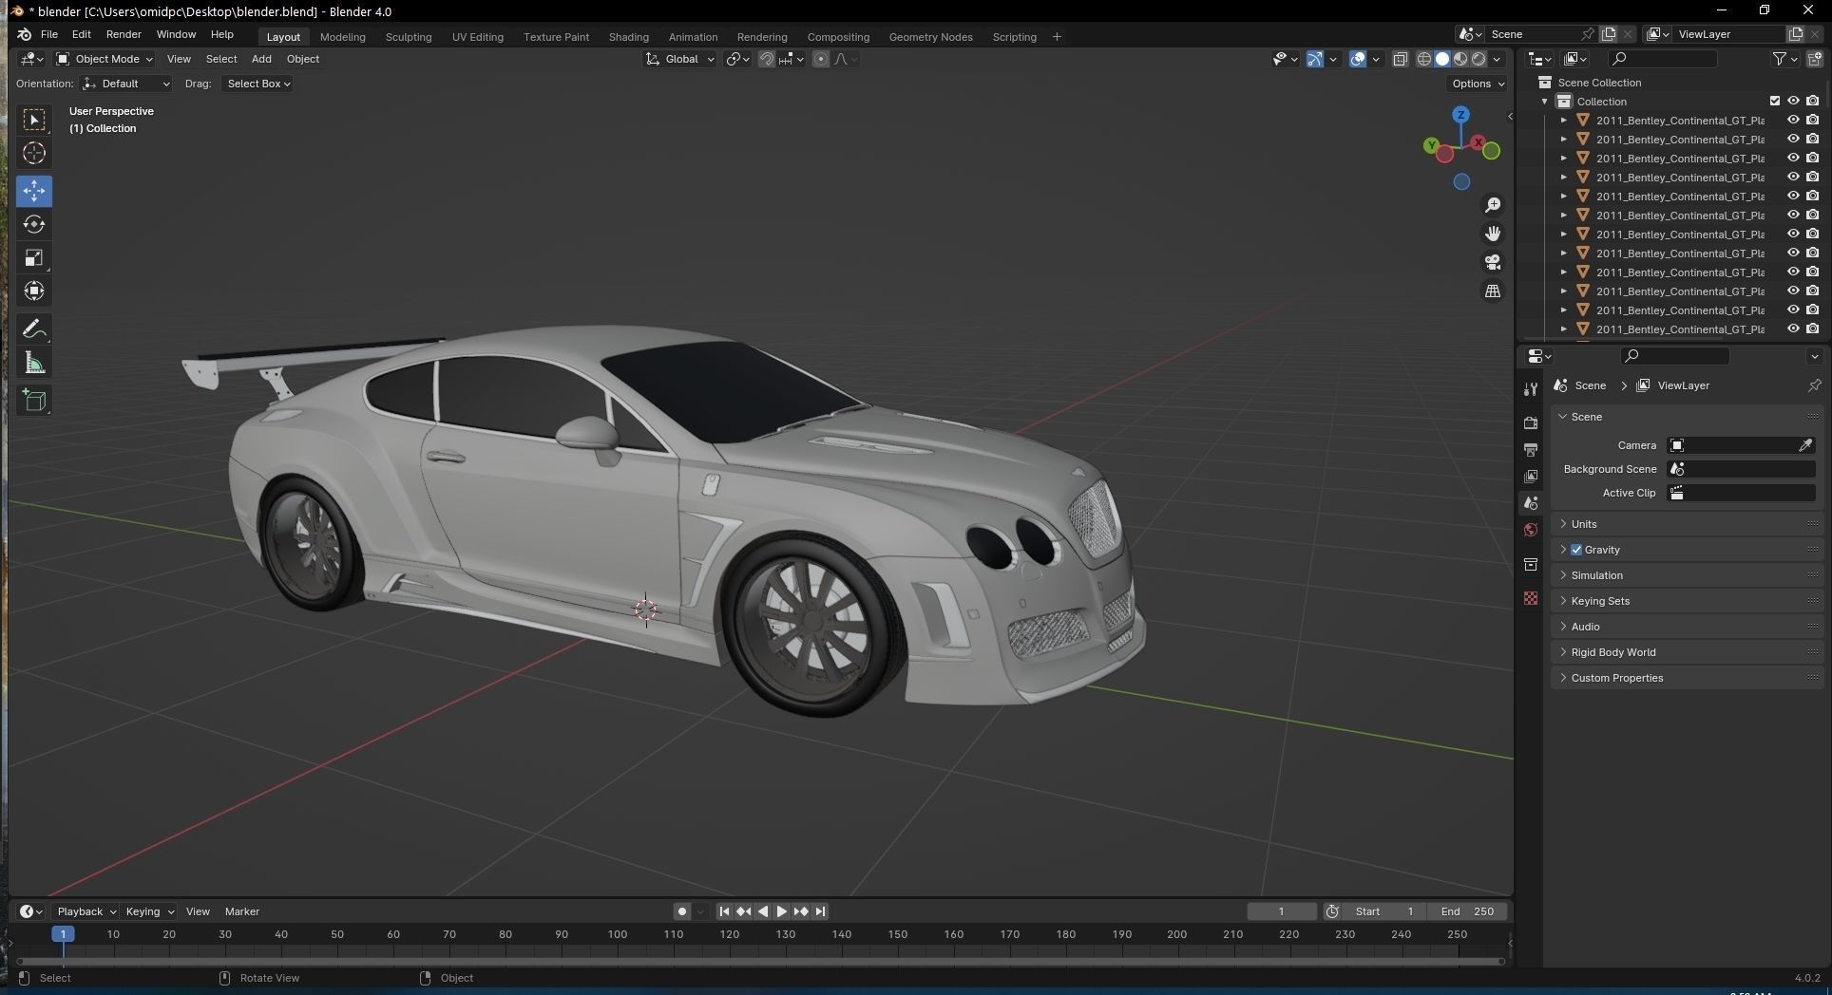Screen dimensions: 1832x995
Task: Switch to the Shading workspace tab
Action: (x=628, y=37)
